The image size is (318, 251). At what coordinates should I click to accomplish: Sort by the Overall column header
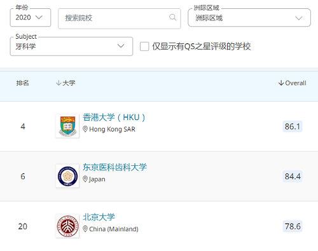(x=293, y=83)
